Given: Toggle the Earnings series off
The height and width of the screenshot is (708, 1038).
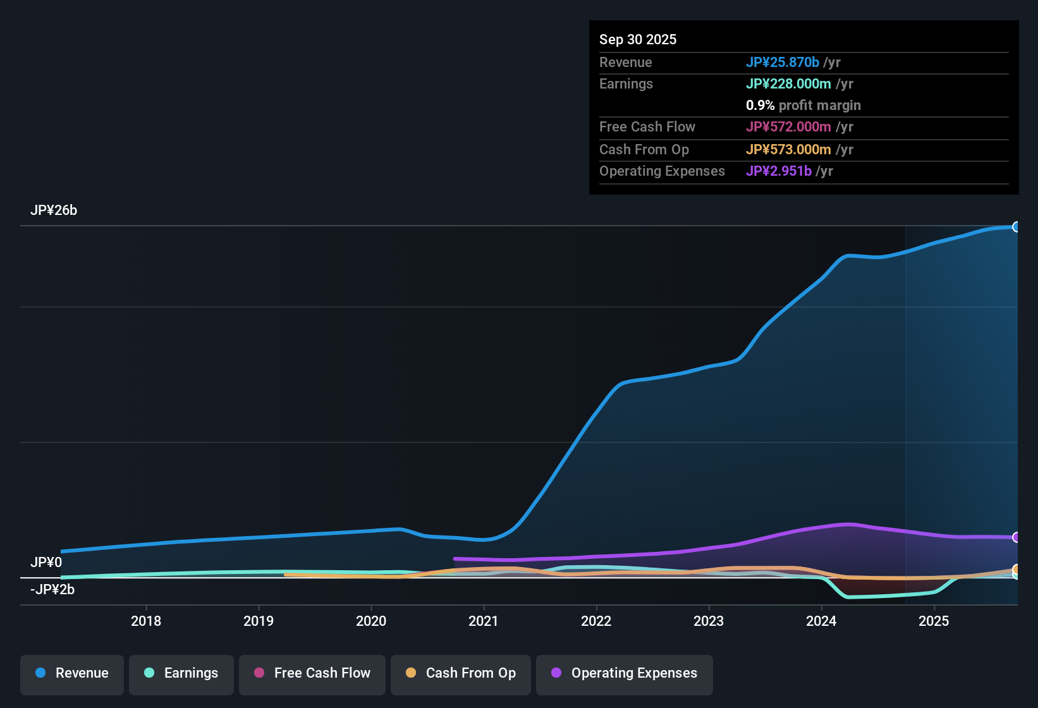Looking at the screenshot, I should tap(181, 673).
